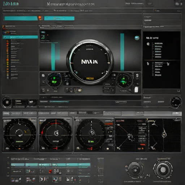Click the green-lit gauge left of the central dial
Screen dimensions: 185x185
(54, 80)
